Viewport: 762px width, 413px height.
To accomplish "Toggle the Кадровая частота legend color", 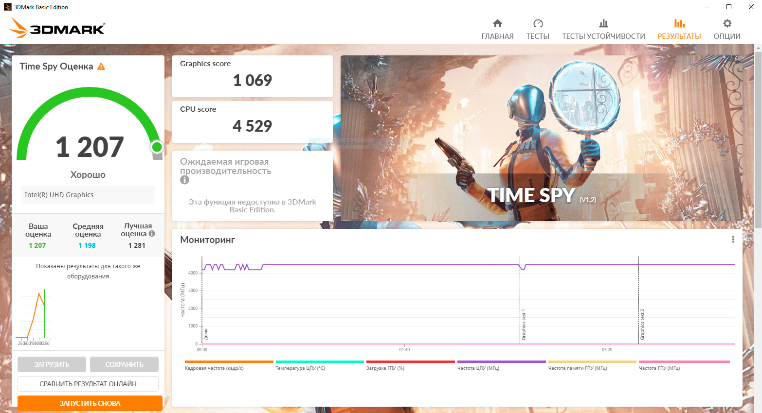I will [229, 361].
